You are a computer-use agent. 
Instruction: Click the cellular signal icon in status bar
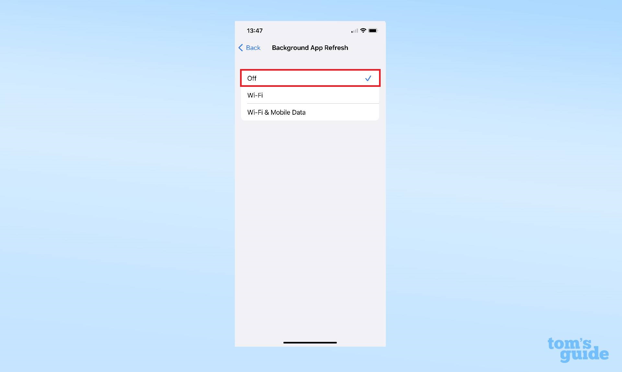pyautogui.click(x=353, y=30)
